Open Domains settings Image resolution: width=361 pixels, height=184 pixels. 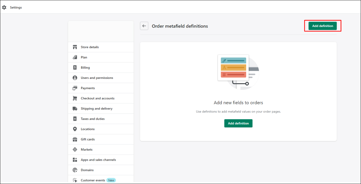[x=101, y=170]
